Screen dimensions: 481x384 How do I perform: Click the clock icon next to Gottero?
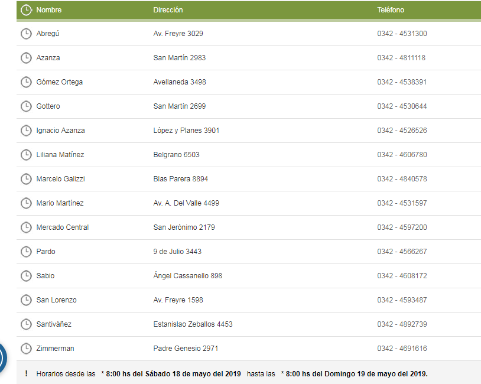point(26,106)
